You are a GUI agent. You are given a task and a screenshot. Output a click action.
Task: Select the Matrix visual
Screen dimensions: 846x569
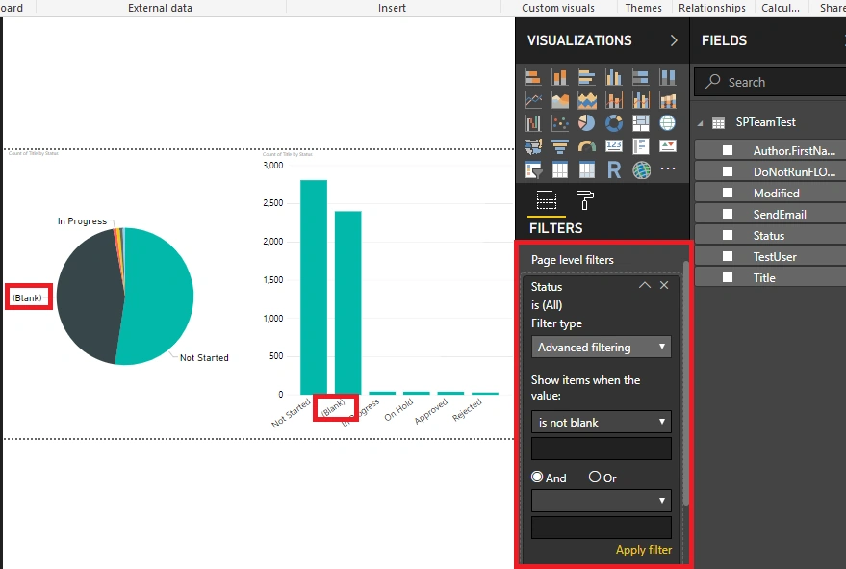coord(586,170)
